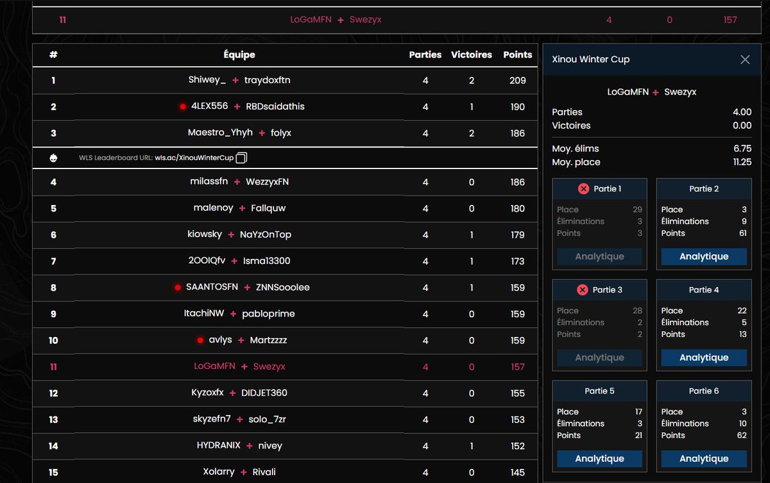Select player NaYzOnTop

pos(266,234)
